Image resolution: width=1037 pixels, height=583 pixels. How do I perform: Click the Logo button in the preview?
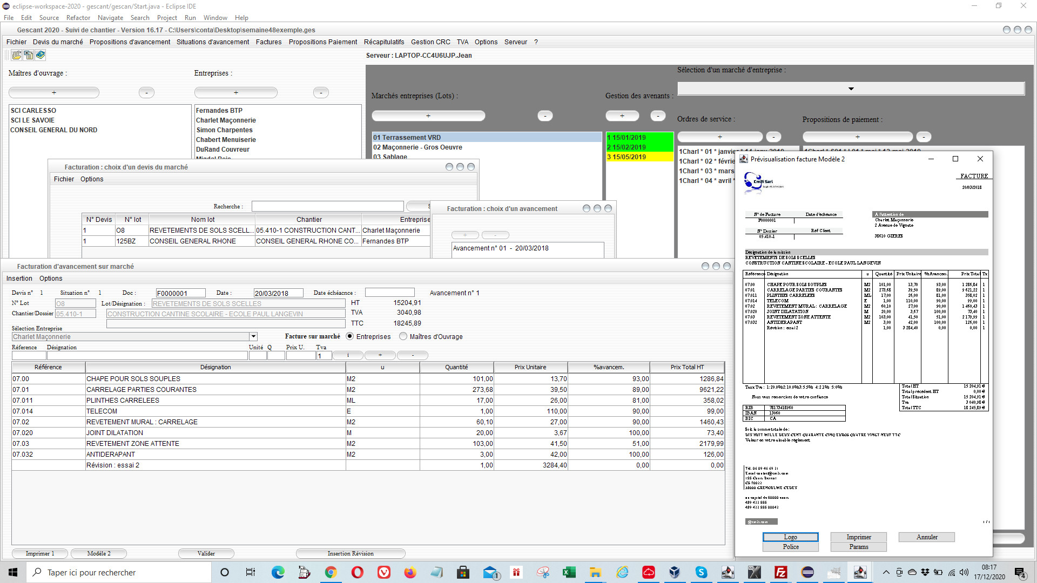pyautogui.click(x=791, y=537)
